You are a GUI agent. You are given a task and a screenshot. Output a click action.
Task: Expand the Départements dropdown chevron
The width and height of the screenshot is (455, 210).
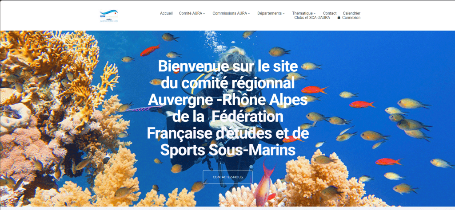click(283, 14)
